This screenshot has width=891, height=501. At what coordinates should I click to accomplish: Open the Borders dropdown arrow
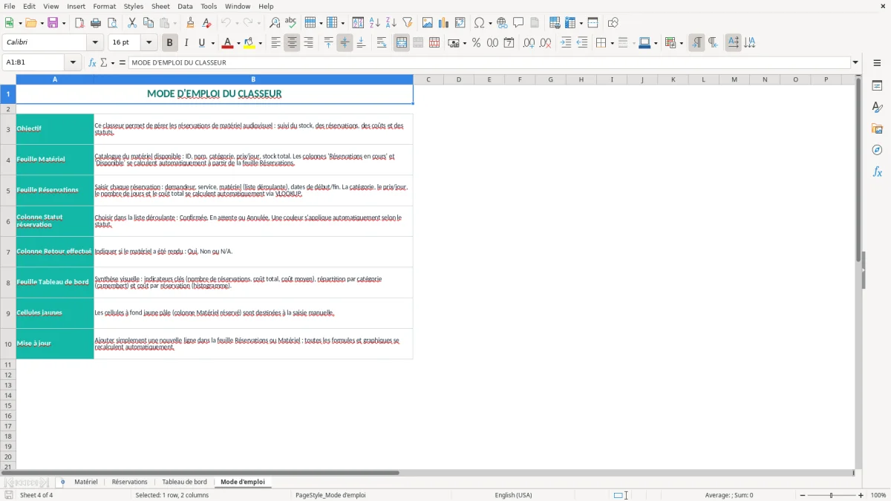tap(612, 43)
